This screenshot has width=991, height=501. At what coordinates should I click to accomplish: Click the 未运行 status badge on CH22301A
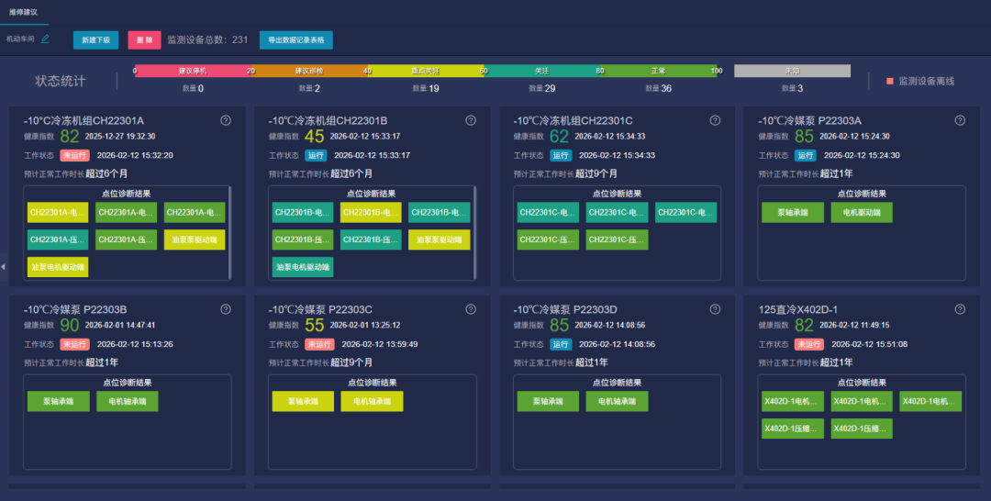[x=74, y=155]
